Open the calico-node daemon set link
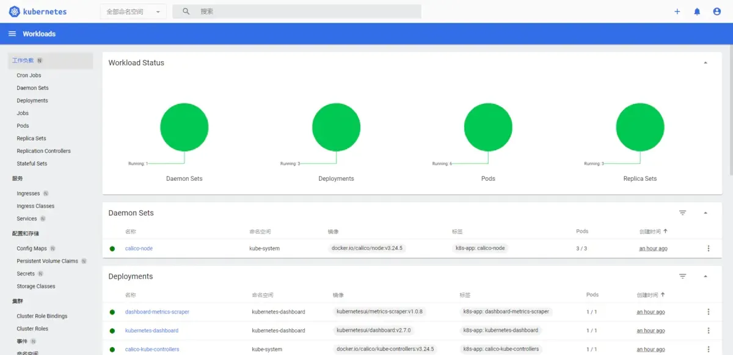The width and height of the screenshot is (733, 355). (x=139, y=248)
